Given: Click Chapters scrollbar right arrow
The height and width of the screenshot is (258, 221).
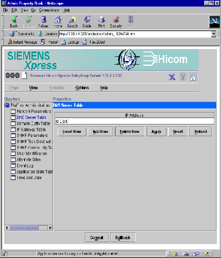Looking at the screenshot, I should [50, 228].
